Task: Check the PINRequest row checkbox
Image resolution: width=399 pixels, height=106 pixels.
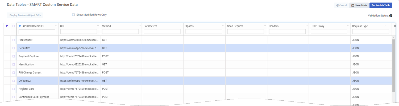Action: coord(14,40)
